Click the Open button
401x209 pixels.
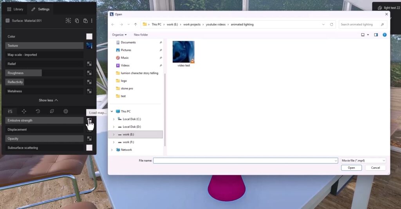coord(351,168)
